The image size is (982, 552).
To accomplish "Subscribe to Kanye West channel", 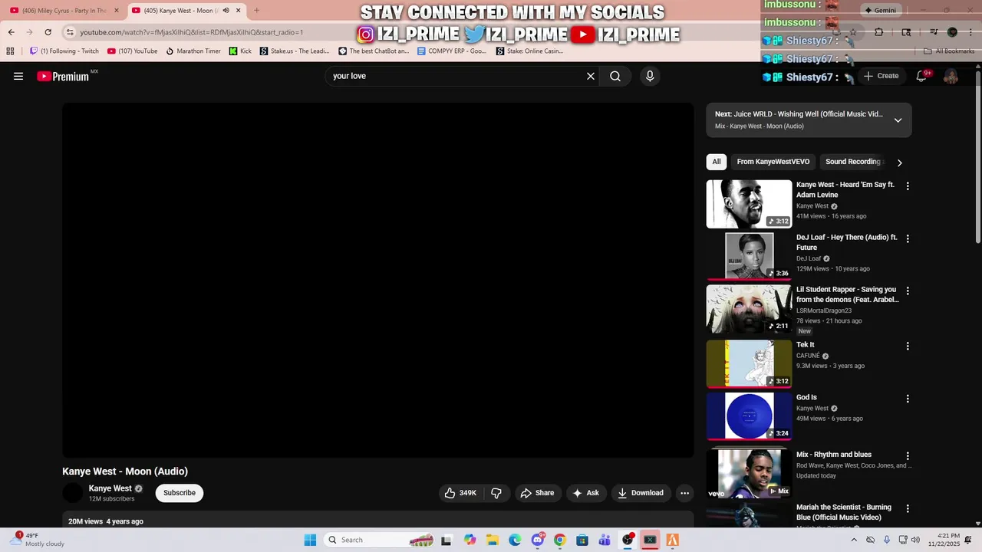I will pos(180,493).
